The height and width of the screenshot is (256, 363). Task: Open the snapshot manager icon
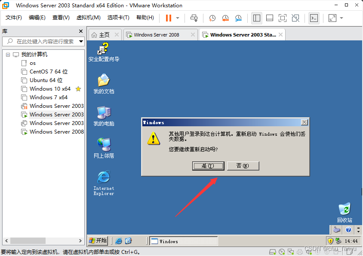click(x=238, y=18)
